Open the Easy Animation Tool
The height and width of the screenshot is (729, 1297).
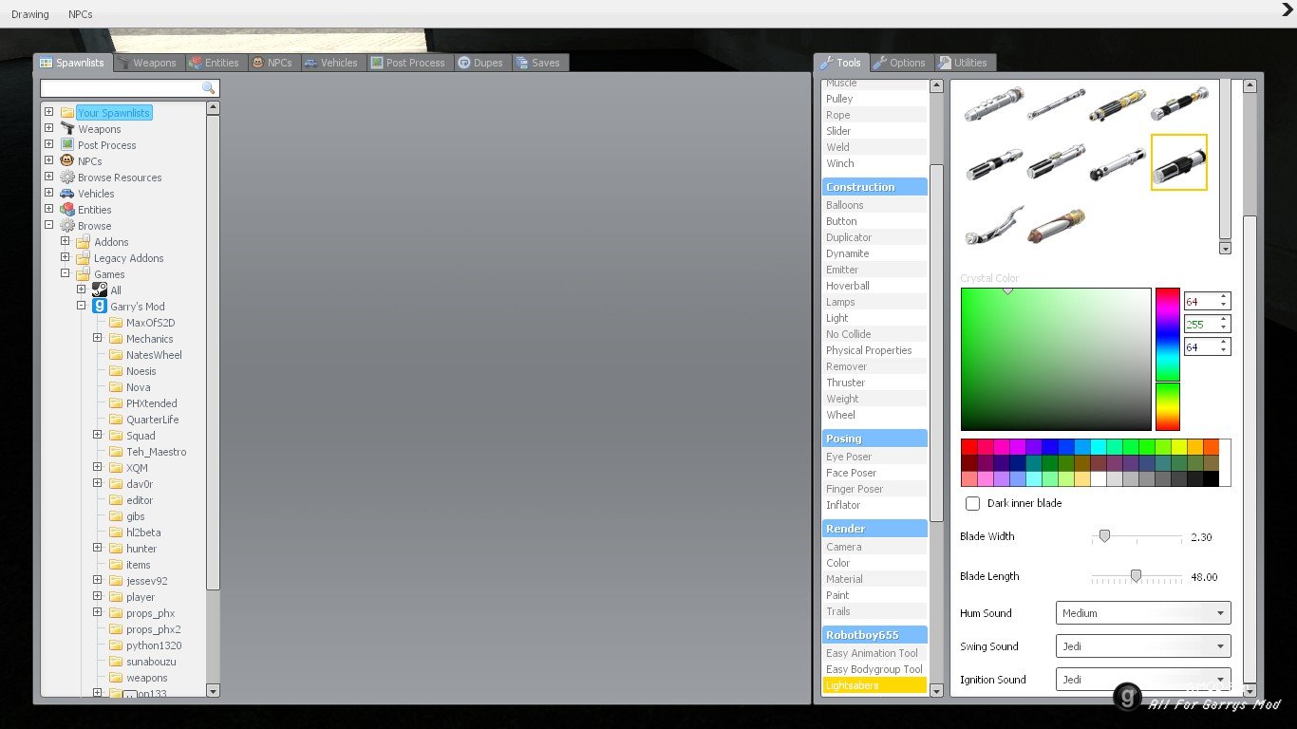tap(874, 653)
